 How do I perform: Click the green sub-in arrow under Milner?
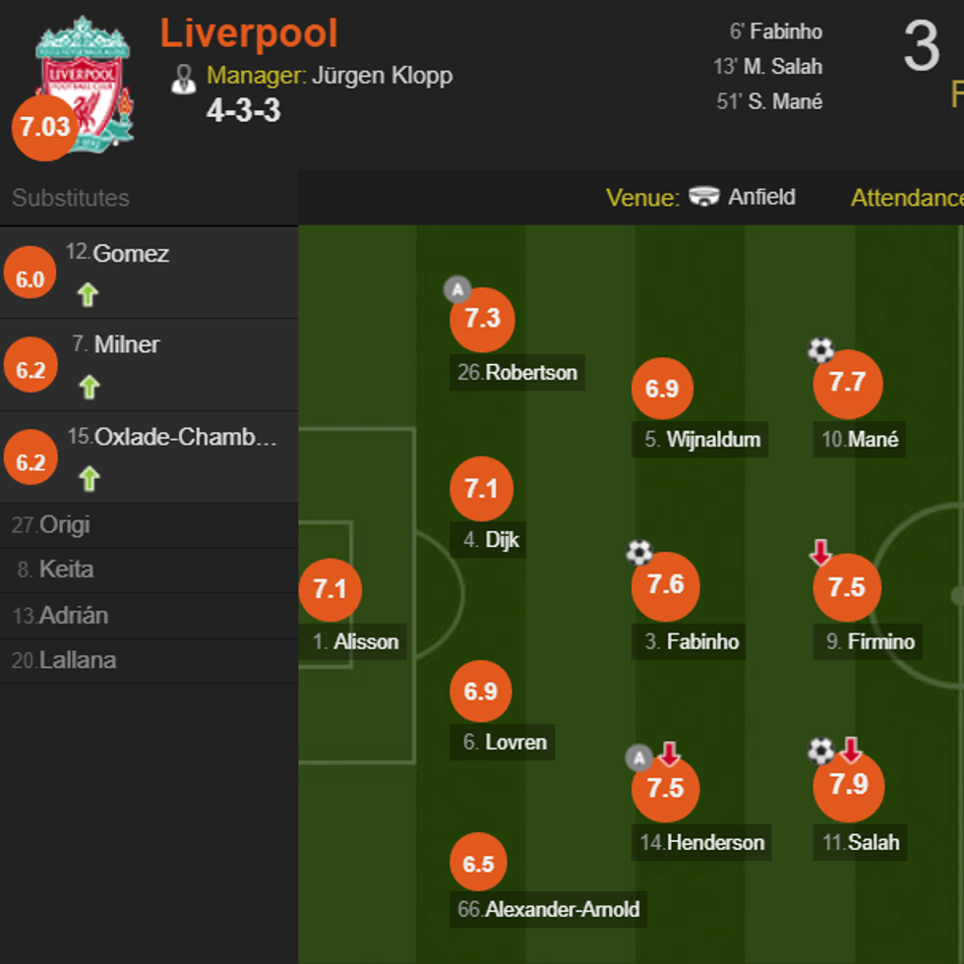coord(89,387)
